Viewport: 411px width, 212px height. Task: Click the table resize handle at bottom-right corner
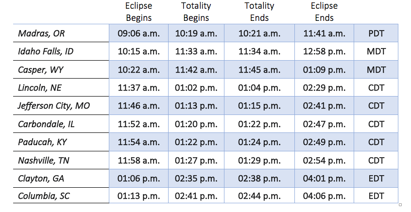400,204
